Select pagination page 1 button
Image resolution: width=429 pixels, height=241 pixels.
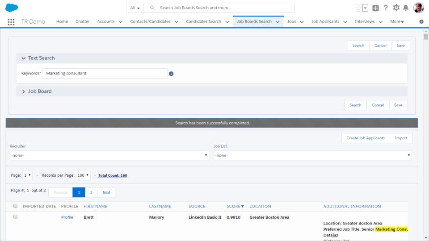[x=79, y=192]
